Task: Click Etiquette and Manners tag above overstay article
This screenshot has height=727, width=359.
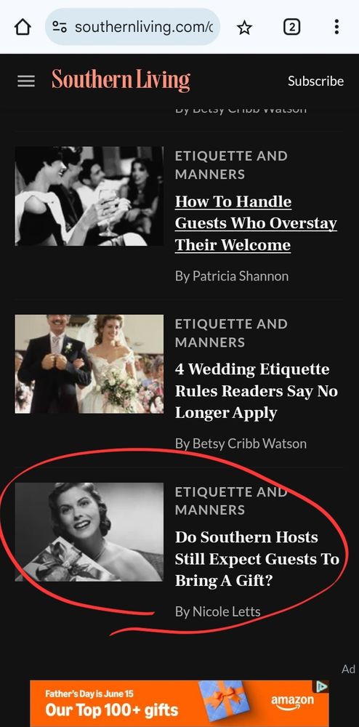Action: point(231,165)
